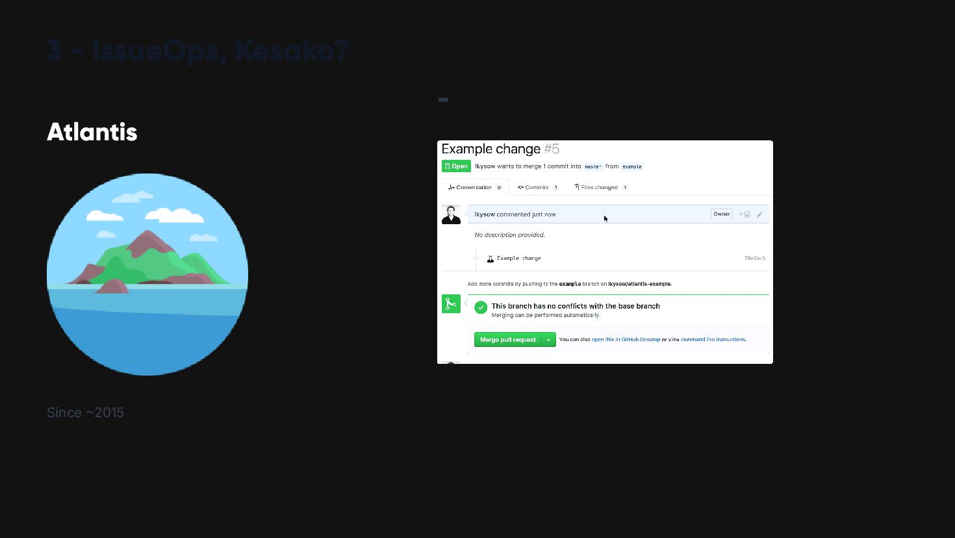Screen dimensions: 955x538
Task: Click the Atlantis island logo image
Action: pos(147,274)
